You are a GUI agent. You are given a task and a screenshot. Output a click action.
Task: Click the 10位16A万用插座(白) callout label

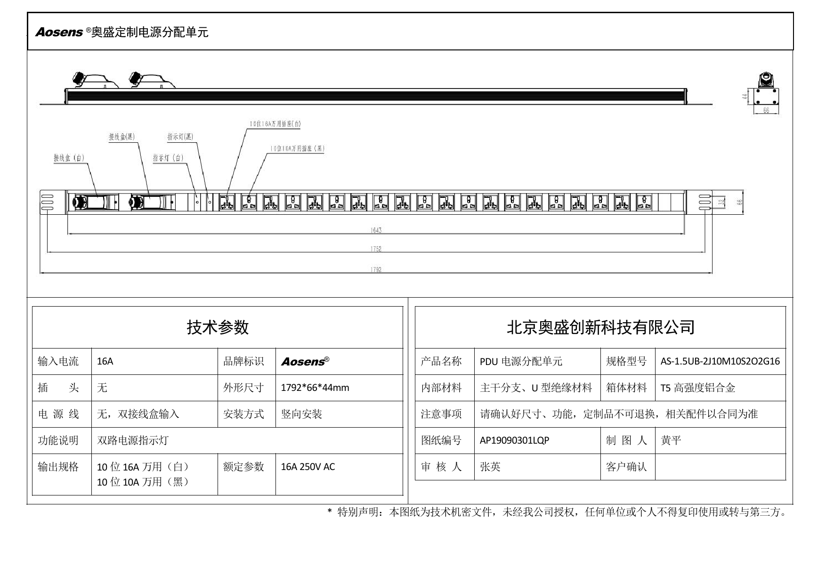pyautogui.click(x=275, y=124)
